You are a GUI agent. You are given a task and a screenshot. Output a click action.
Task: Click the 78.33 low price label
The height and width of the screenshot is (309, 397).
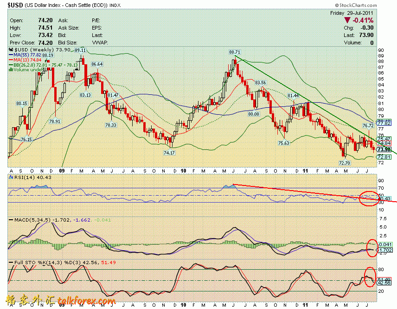(111, 125)
